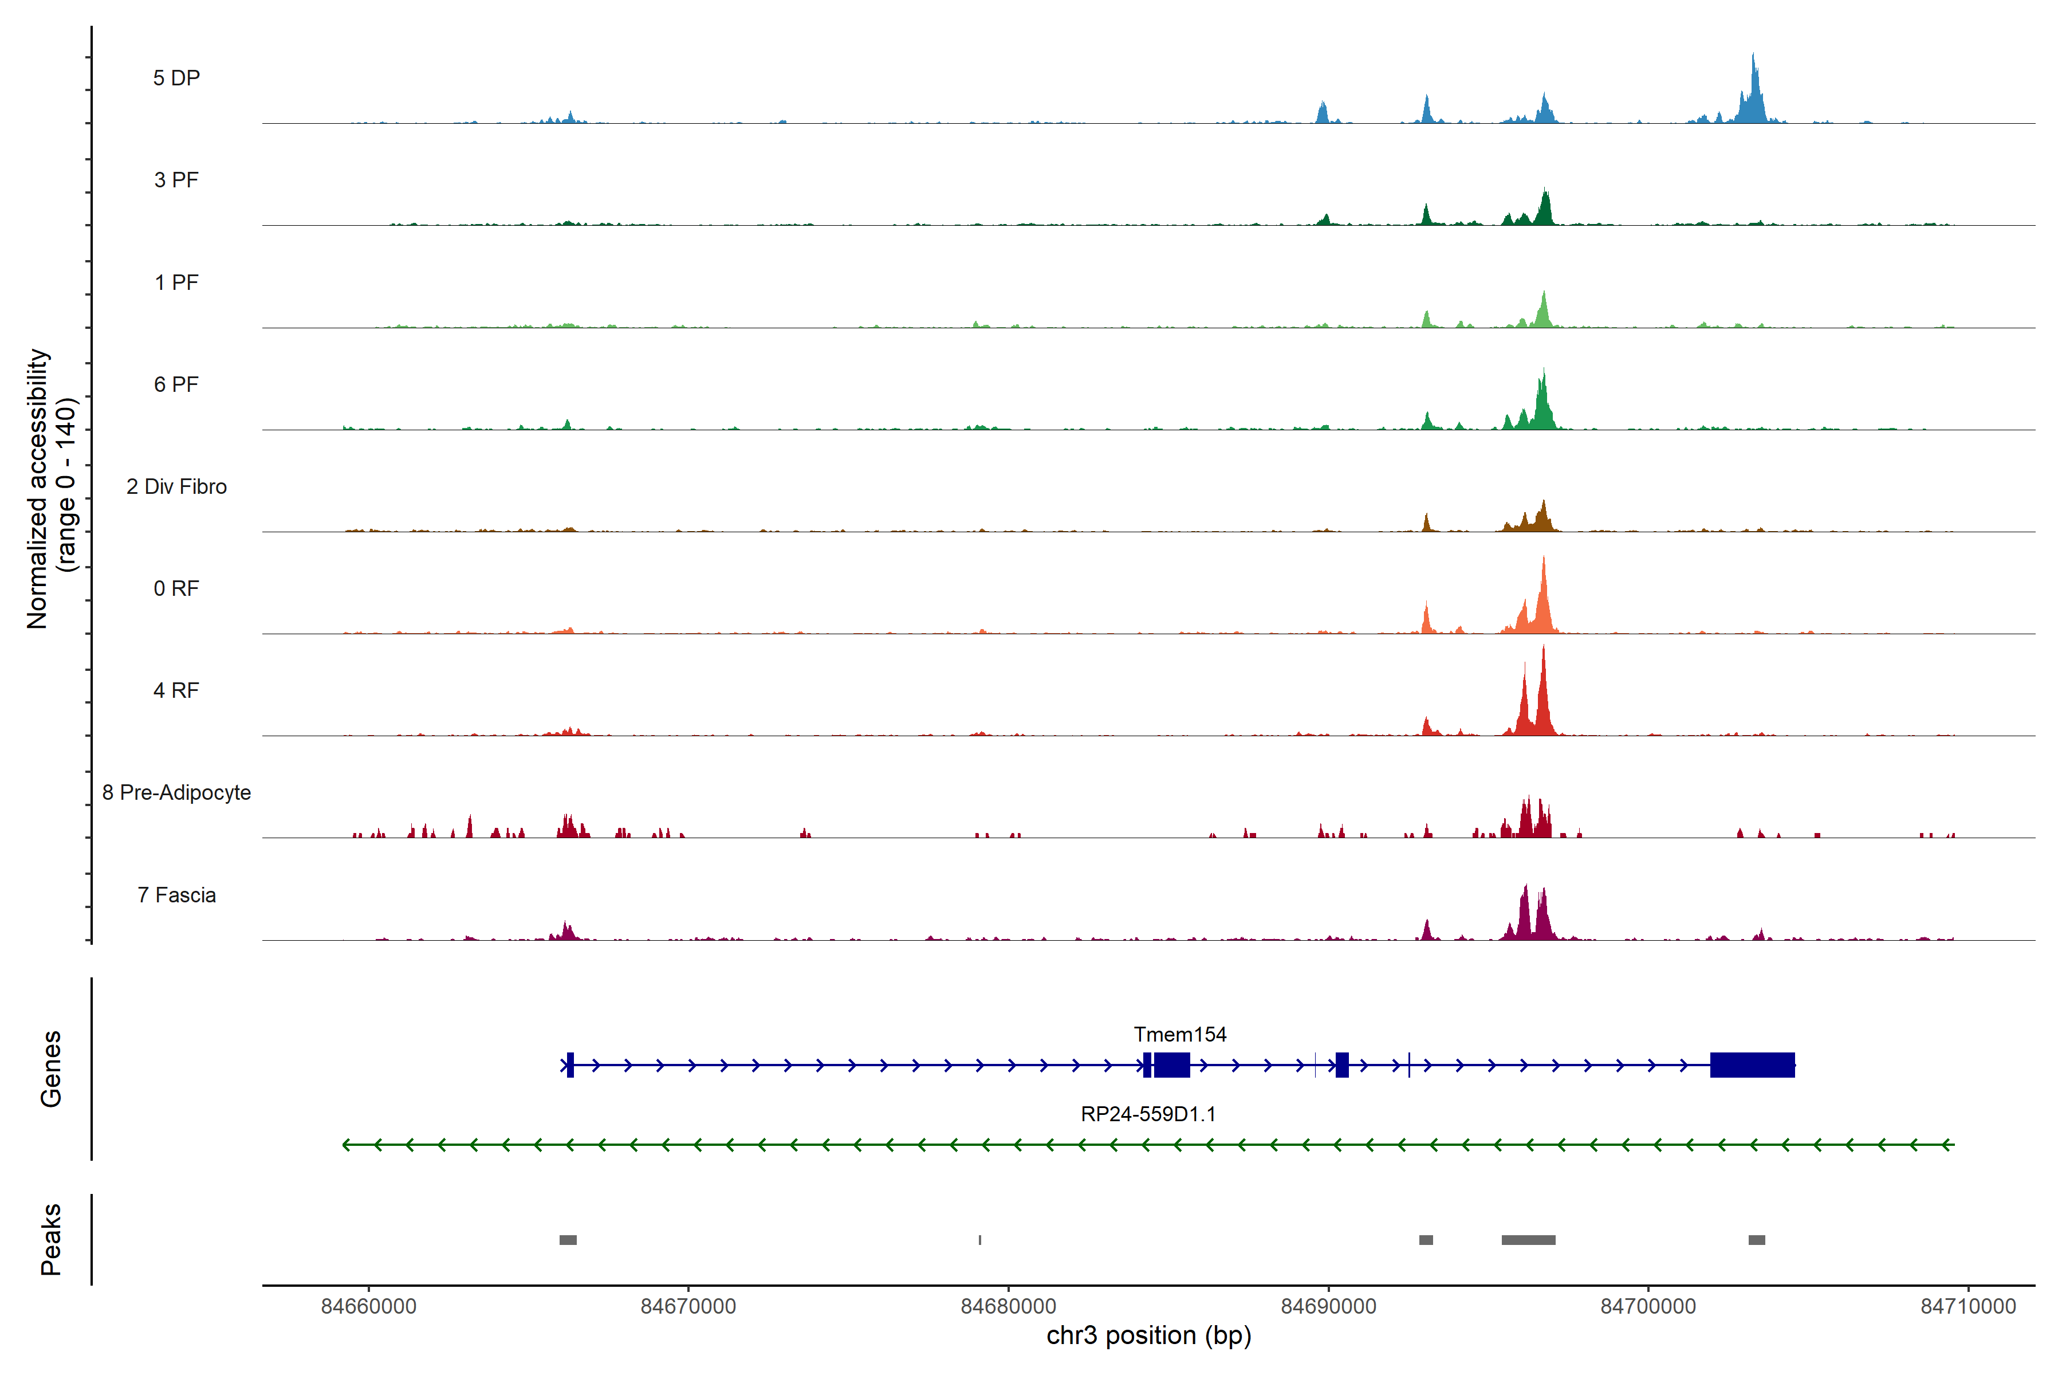Click the first small exon of Tmem154

coord(570,1064)
